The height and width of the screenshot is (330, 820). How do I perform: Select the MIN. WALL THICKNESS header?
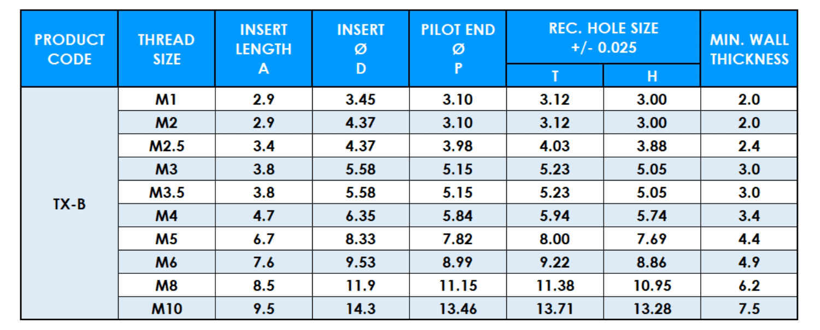(x=749, y=49)
